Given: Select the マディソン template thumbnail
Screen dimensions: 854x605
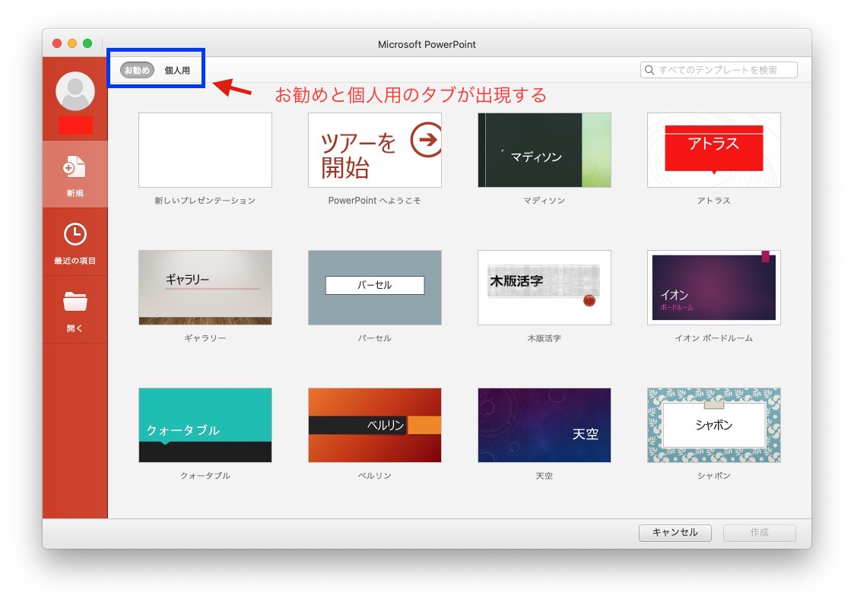Looking at the screenshot, I should tap(544, 150).
